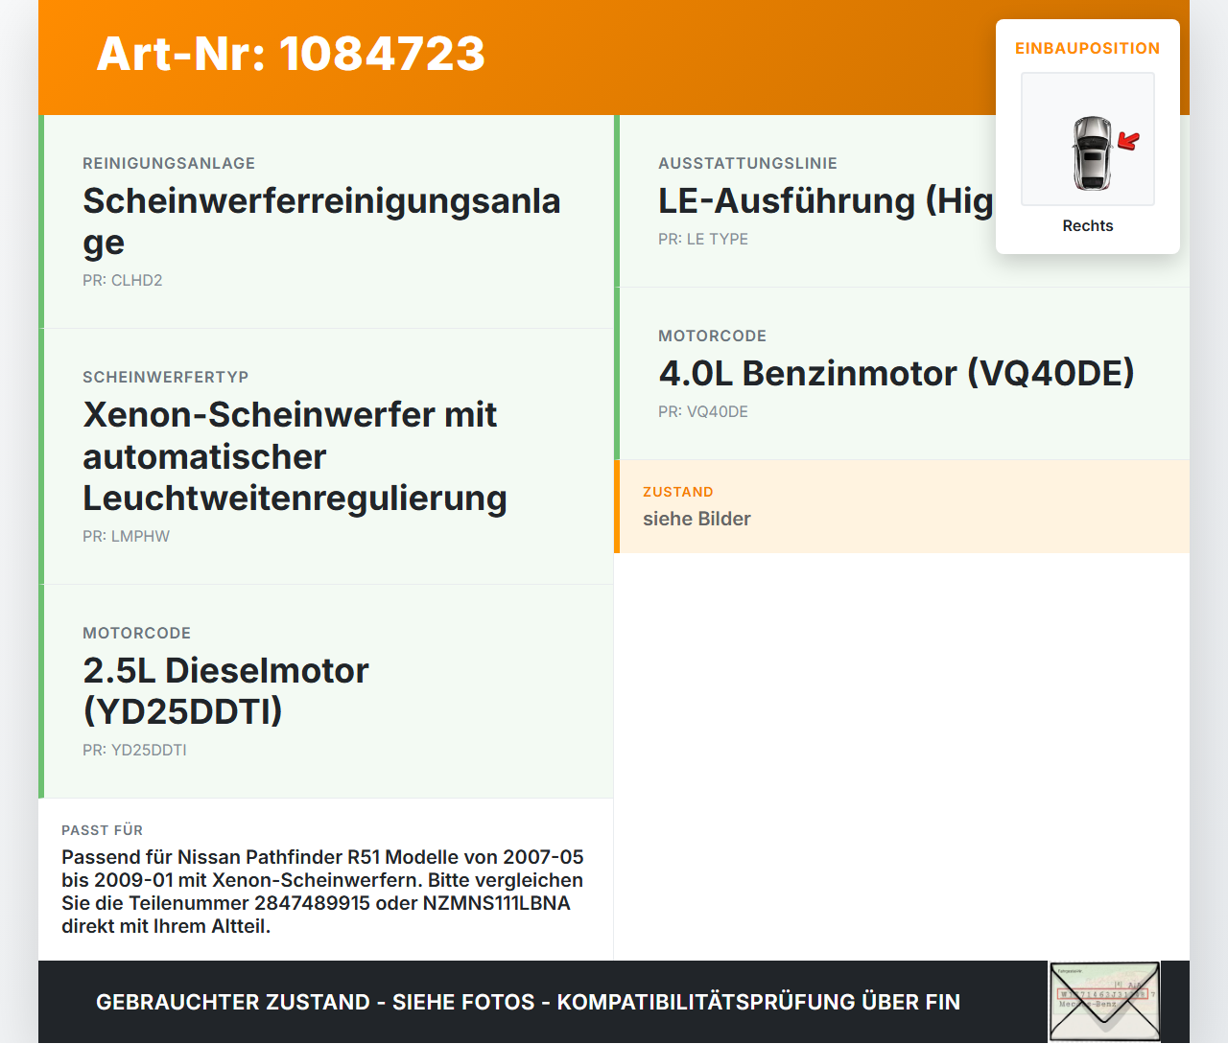The height and width of the screenshot is (1044, 1228).
Task: Click the AUSSTATTUNGSLINIE label
Action: [x=747, y=163]
